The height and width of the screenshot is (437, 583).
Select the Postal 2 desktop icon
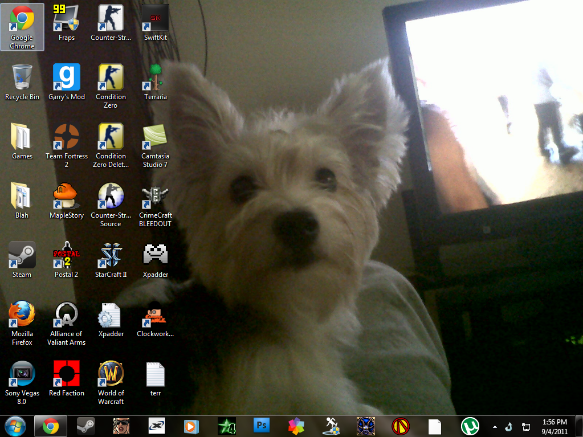pyautogui.click(x=67, y=255)
